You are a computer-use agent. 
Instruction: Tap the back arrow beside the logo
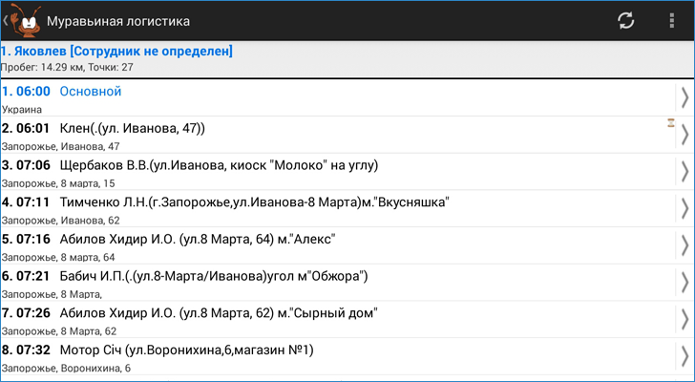pyautogui.click(x=6, y=20)
